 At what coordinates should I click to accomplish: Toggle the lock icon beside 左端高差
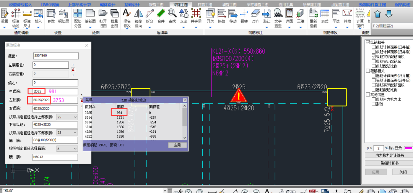tap(73, 70)
